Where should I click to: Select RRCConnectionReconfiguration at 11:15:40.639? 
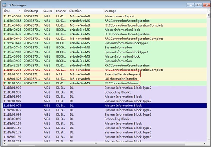click(105, 34)
